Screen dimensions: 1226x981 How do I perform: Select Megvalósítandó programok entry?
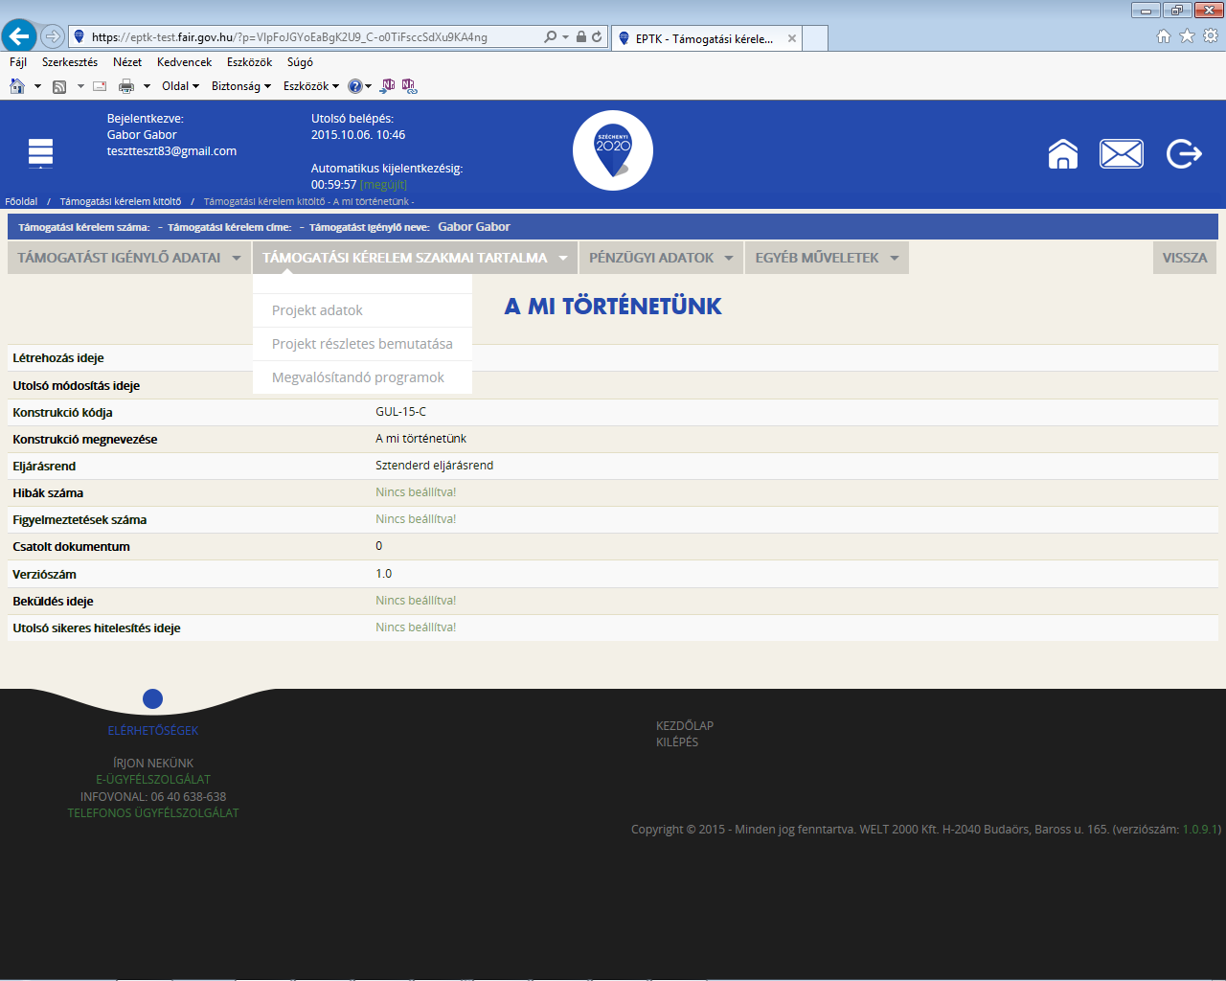pyautogui.click(x=362, y=377)
